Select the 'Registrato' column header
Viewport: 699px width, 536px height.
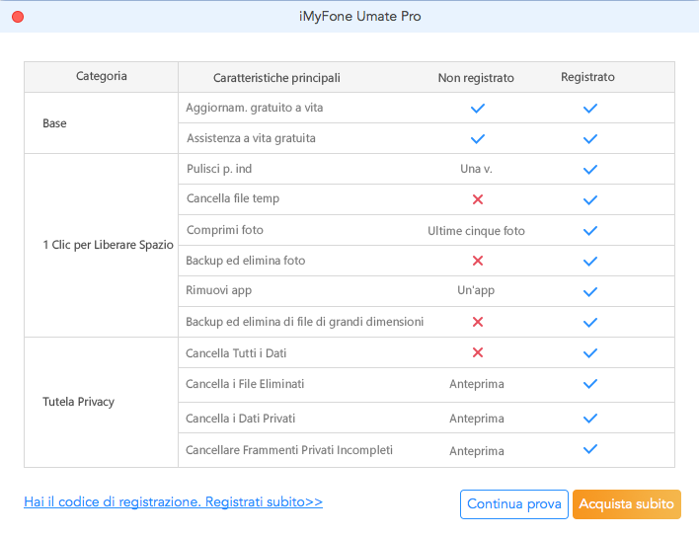[x=587, y=77]
